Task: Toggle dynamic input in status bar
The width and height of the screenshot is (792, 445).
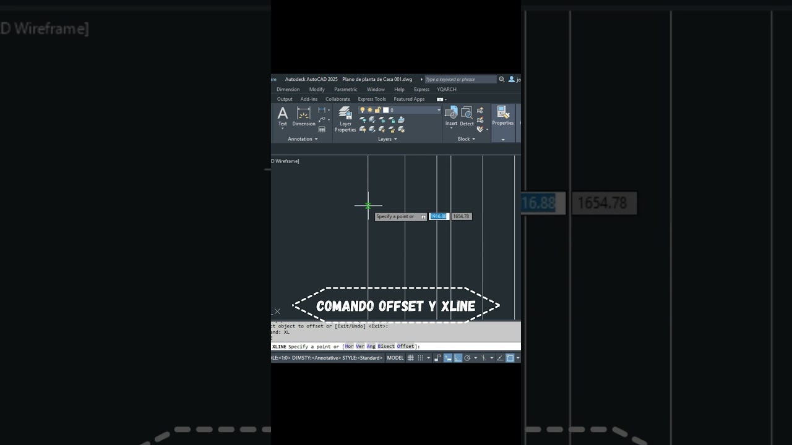Action: (x=448, y=358)
